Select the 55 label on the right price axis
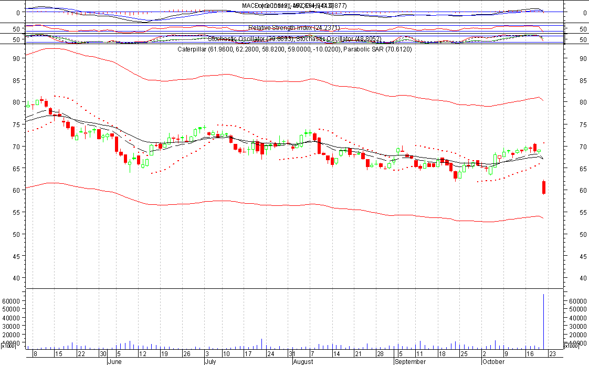Image resolution: width=589 pixels, height=365 pixels. tap(583, 213)
